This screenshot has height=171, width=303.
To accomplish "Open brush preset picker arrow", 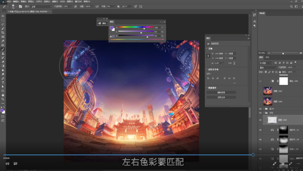I will pyautogui.click(x=16, y=6).
